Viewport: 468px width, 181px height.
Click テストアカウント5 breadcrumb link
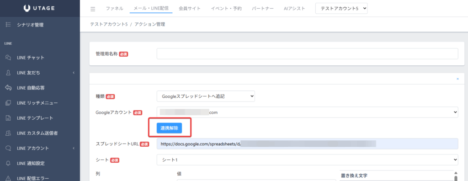(109, 24)
